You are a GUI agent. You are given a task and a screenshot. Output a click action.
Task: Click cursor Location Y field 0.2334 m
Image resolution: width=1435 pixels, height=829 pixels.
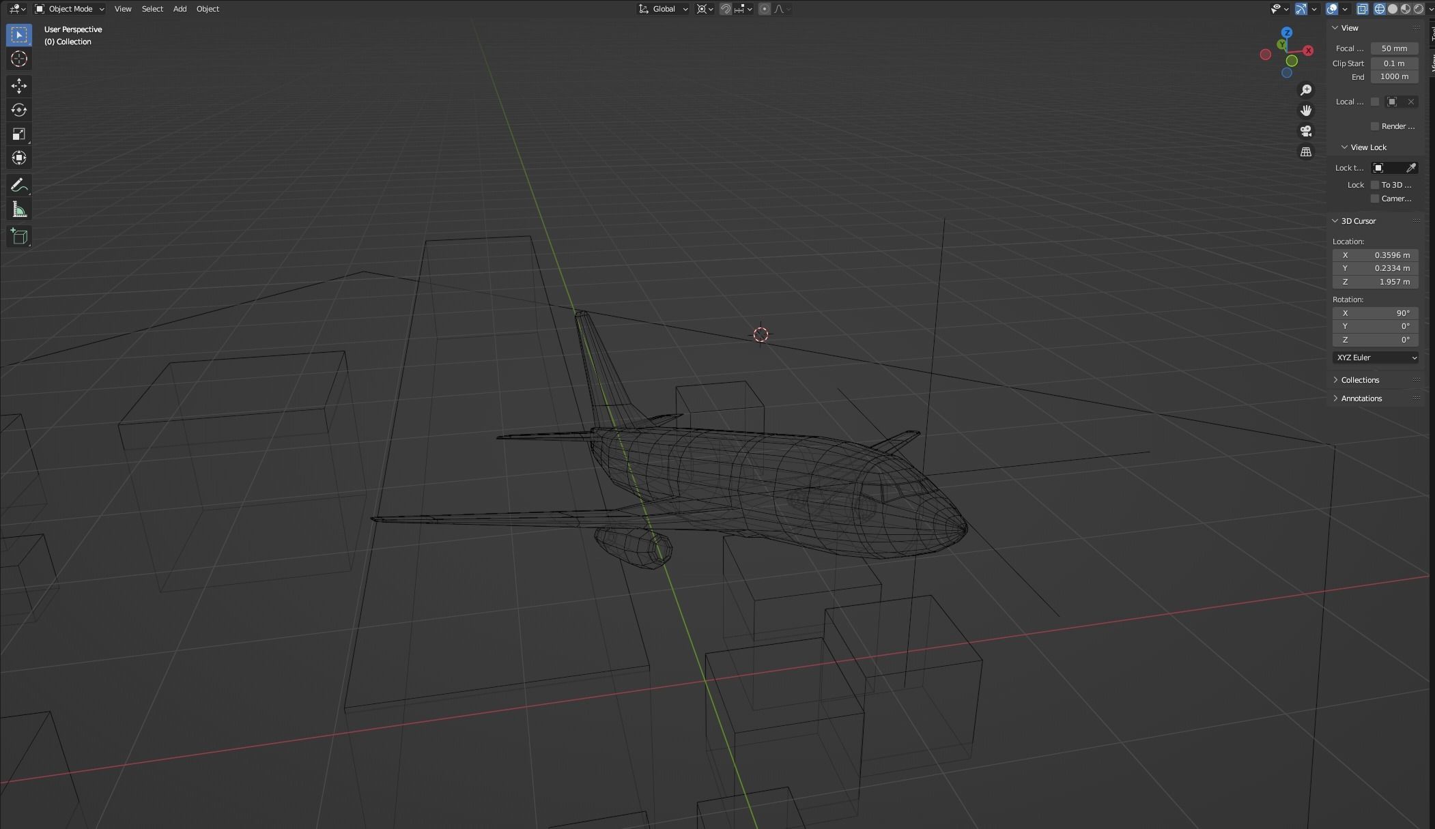tap(1376, 269)
